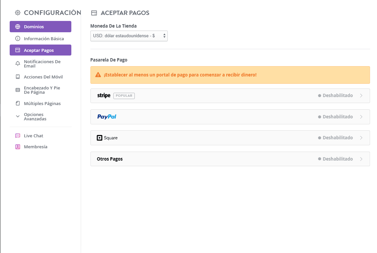Expand the PayPal gateway chevron arrow
Viewport: 377px width, 253px height.
(x=361, y=117)
